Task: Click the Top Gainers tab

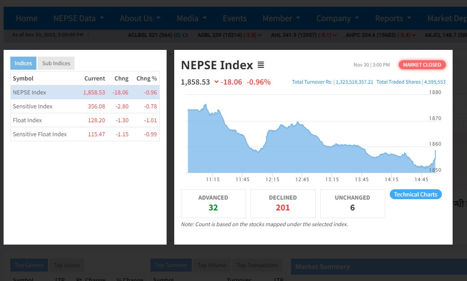Action: pyautogui.click(x=29, y=265)
